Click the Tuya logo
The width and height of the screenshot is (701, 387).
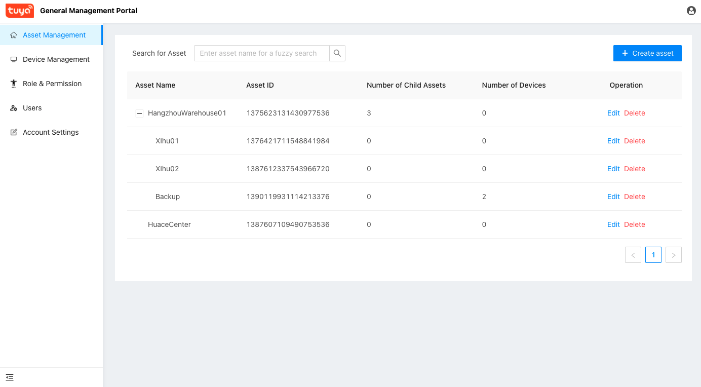(20, 11)
